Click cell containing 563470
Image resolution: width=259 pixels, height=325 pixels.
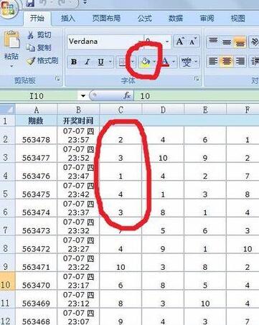pyautogui.click(x=37, y=281)
